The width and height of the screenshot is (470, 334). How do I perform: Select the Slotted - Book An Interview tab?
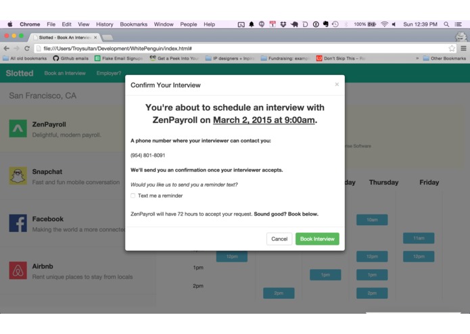point(64,37)
